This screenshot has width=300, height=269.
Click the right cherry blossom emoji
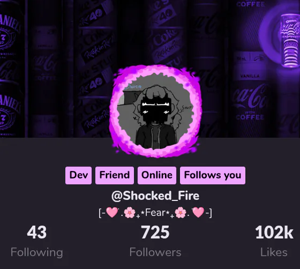181,213
